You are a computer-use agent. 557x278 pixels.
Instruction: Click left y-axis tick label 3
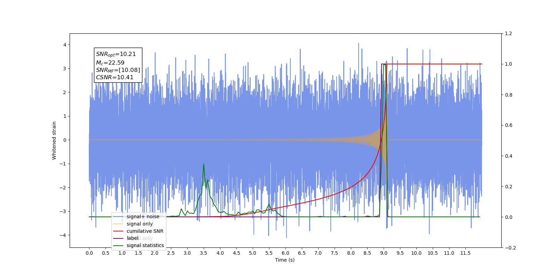point(65,68)
